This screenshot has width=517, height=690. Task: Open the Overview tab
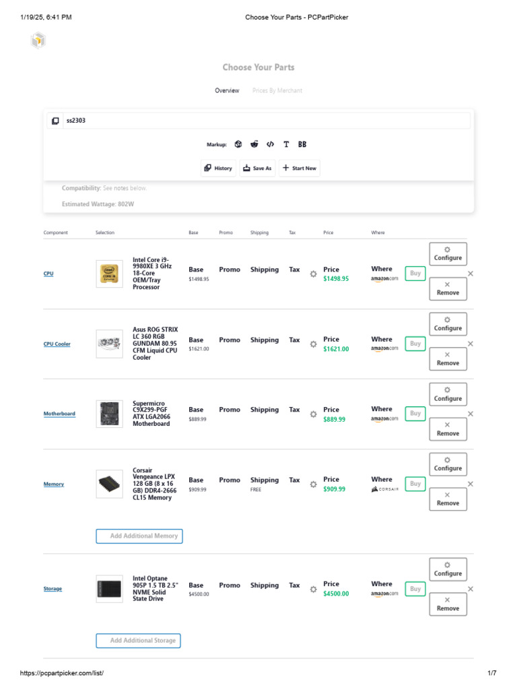[227, 90]
